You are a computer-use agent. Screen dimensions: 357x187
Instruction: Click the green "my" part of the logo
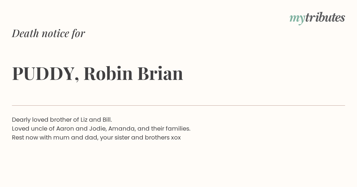pyautogui.click(x=297, y=19)
